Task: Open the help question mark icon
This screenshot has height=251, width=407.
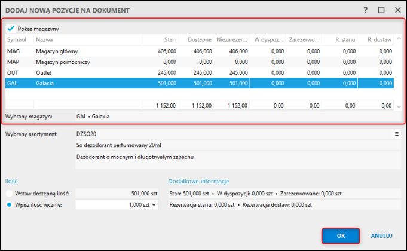Action: tap(366, 10)
